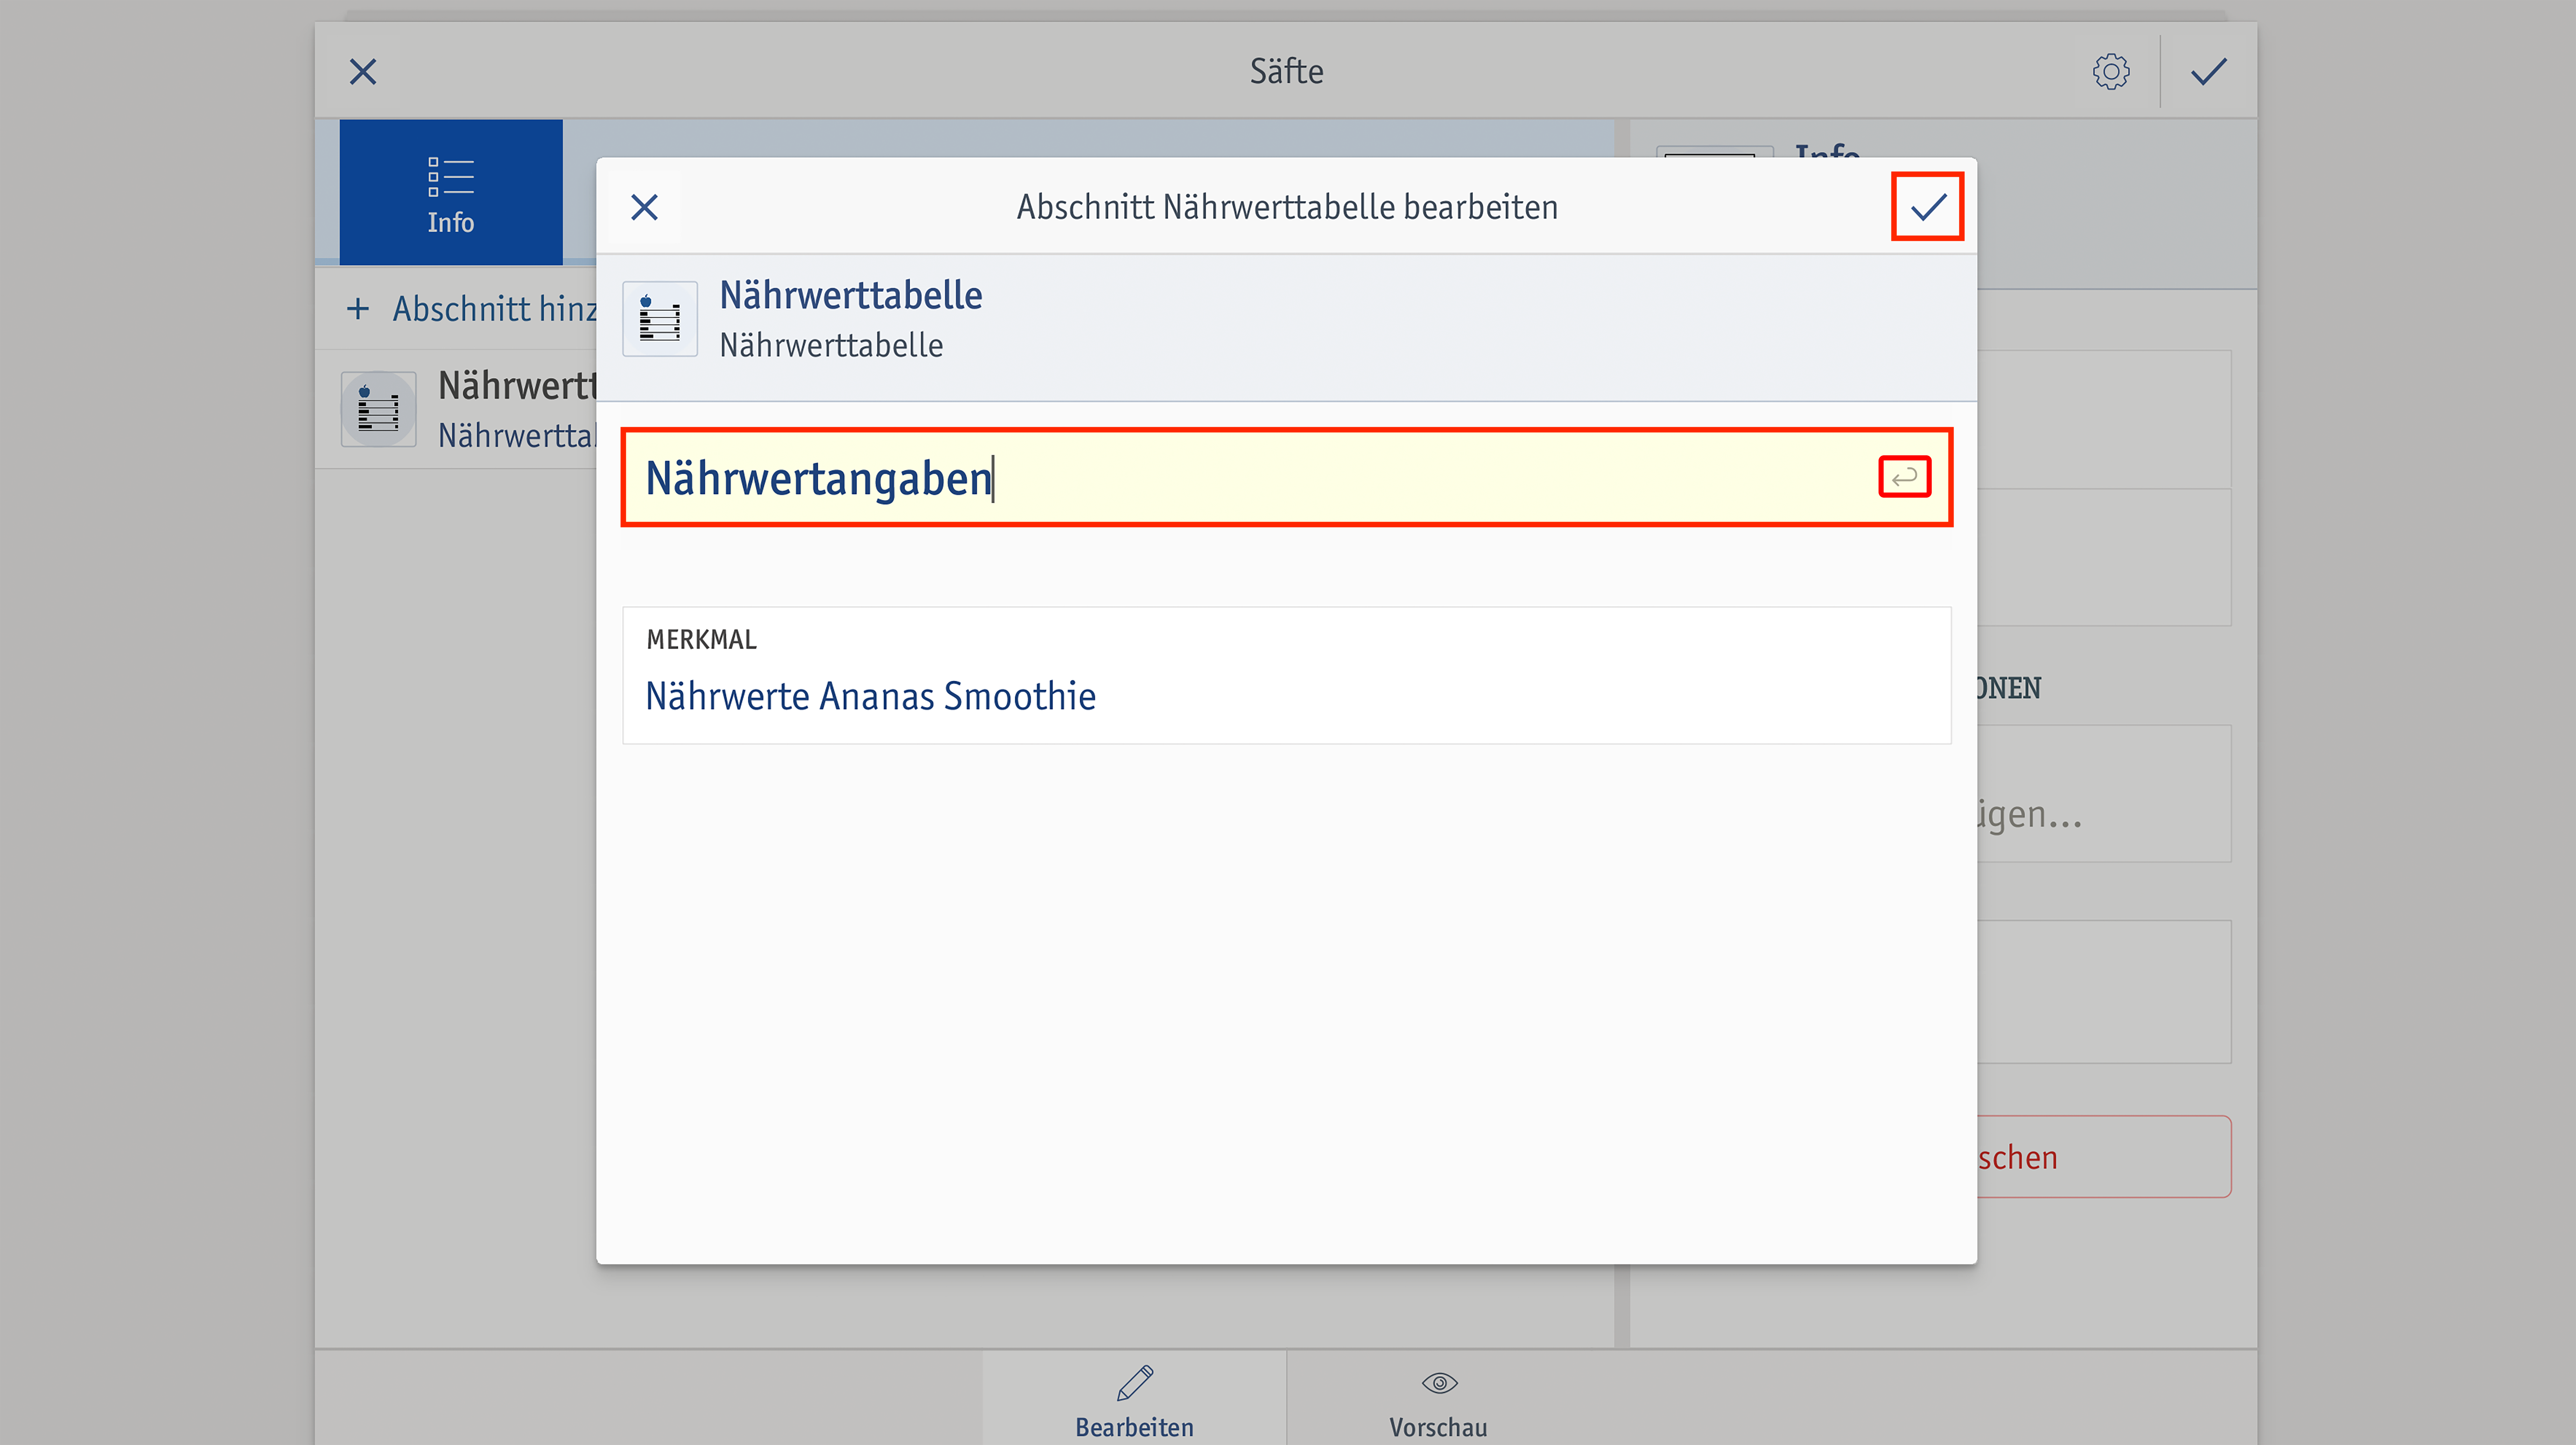Click the pencil icon above Bearbeiten

coord(1134,1383)
